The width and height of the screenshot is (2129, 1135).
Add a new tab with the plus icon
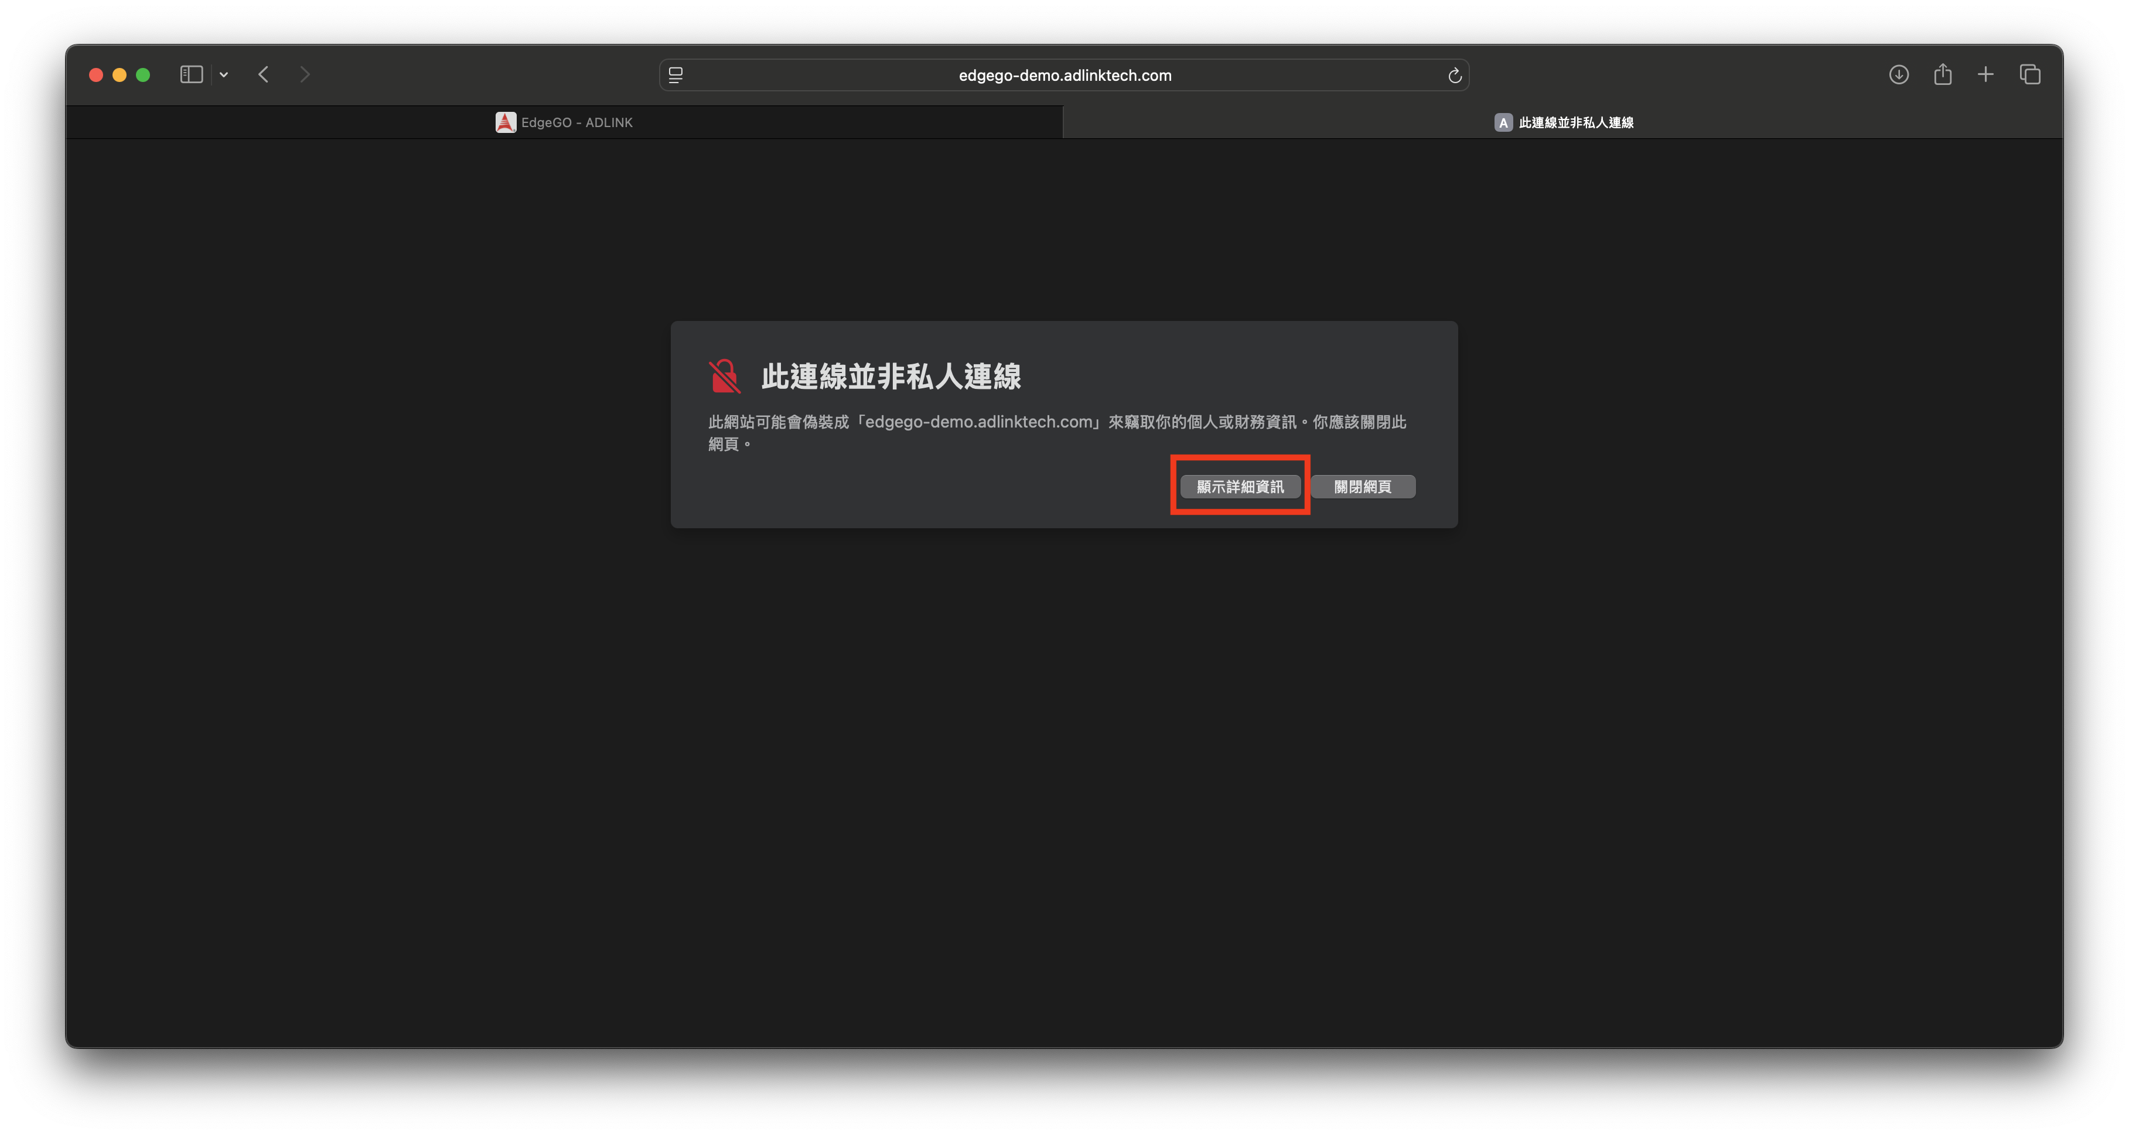(1985, 75)
